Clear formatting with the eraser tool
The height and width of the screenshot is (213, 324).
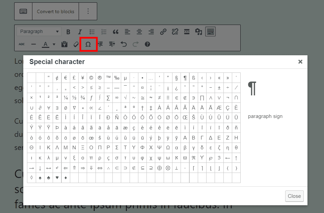click(76, 44)
